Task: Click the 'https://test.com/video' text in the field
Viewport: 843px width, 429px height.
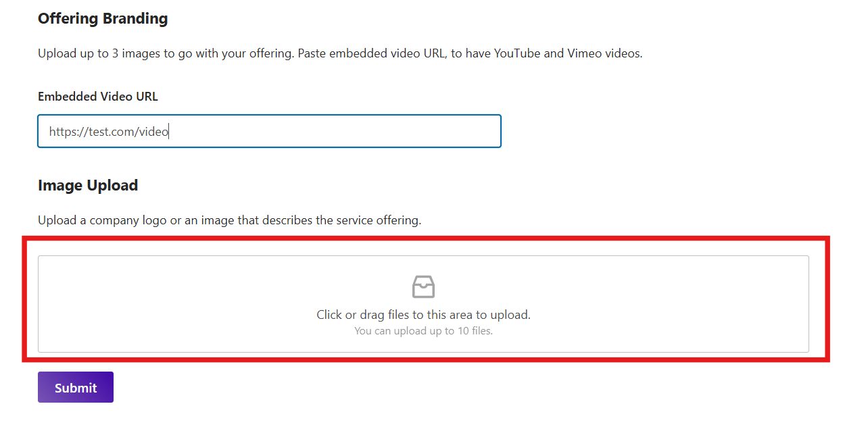Action: [x=108, y=132]
